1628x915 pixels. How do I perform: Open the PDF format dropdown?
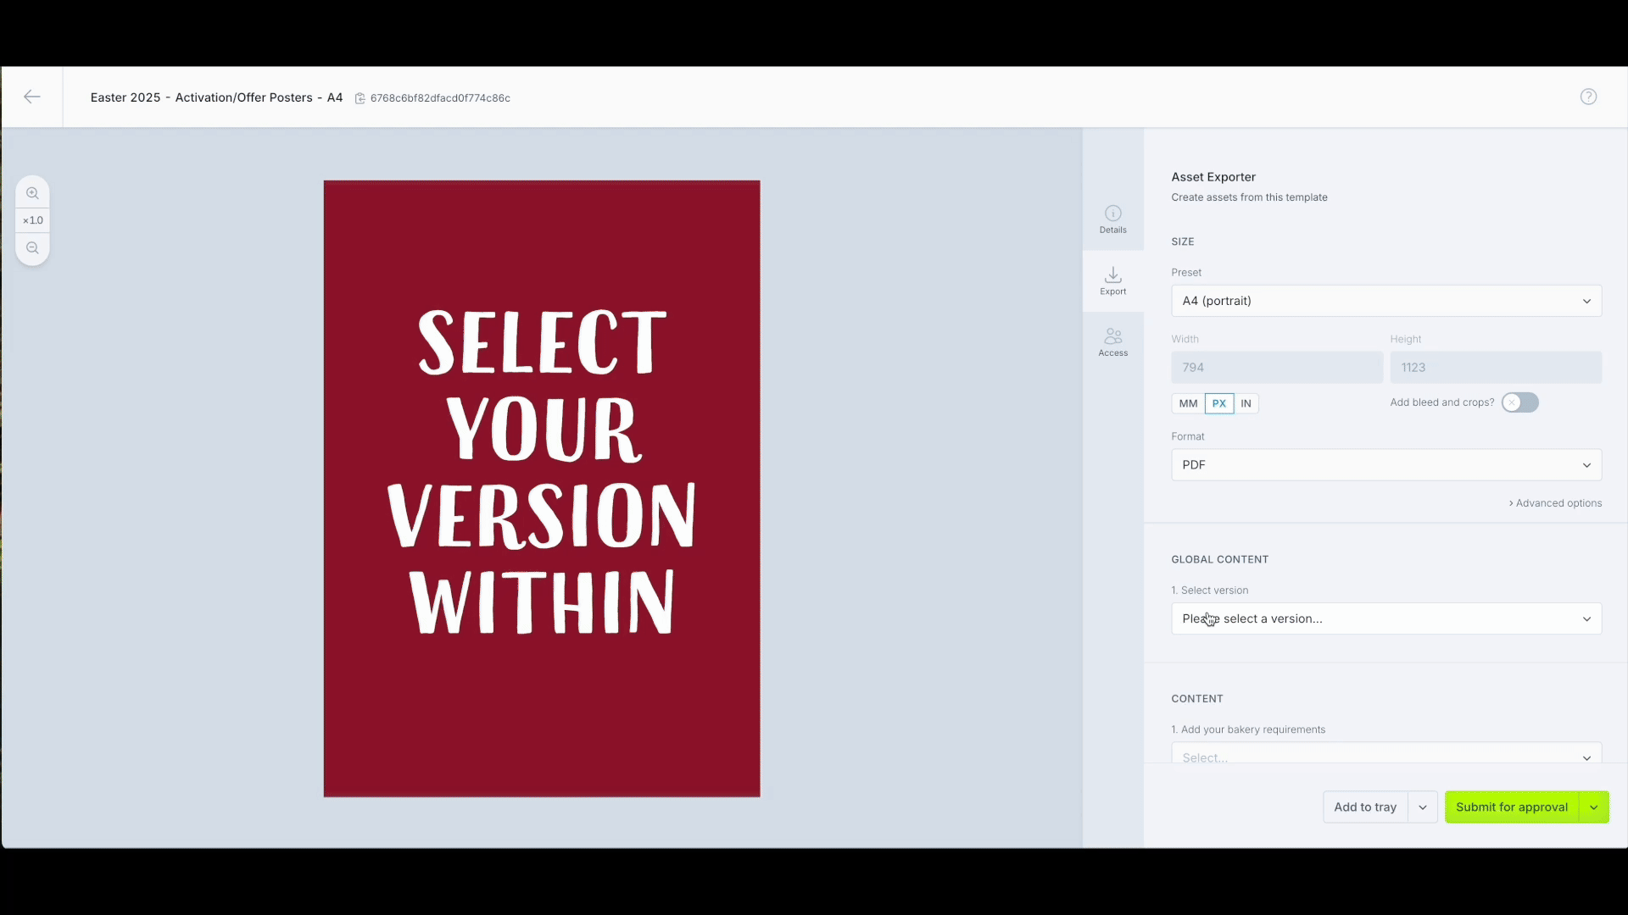pyautogui.click(x=1385, y=465)
